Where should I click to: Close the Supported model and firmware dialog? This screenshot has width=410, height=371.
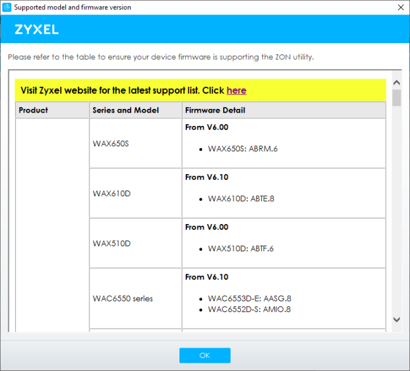tap(400, 8)
